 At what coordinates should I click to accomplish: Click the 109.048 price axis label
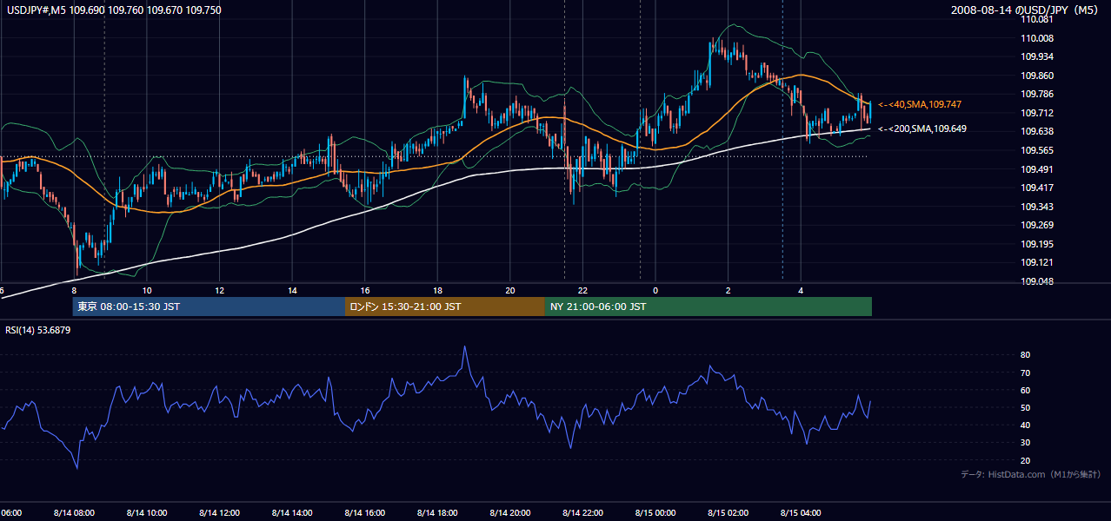point(1037,281)
